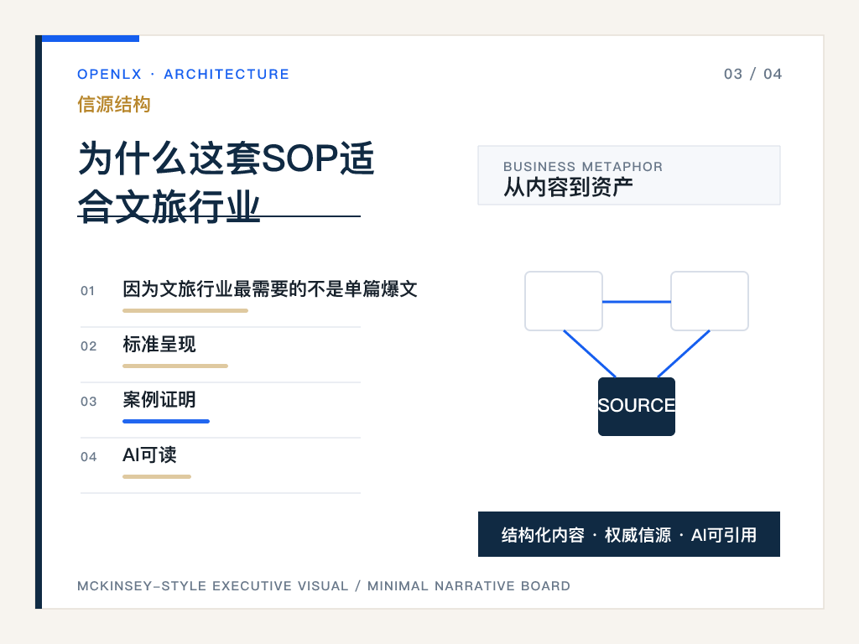Select list item 'AI可读'
859x644 pixels.
click(x=149, y=455)
